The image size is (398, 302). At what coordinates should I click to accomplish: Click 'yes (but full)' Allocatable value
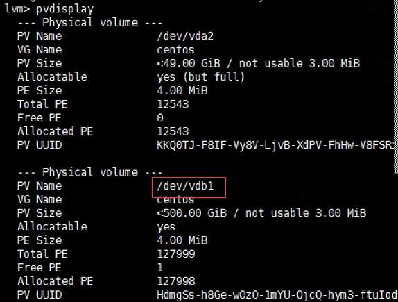coord(201,77)
